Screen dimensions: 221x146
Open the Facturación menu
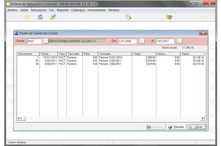click(39, 10)
